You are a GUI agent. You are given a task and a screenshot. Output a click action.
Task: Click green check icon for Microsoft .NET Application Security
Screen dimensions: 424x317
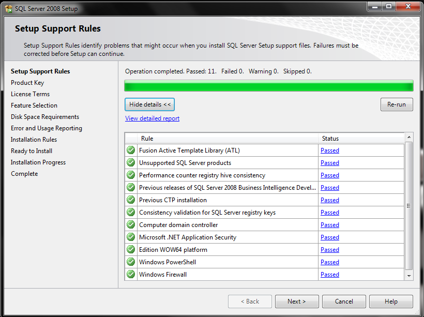(x=131, y=237)
